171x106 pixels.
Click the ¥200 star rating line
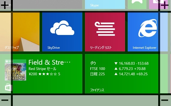click(44, 74)
